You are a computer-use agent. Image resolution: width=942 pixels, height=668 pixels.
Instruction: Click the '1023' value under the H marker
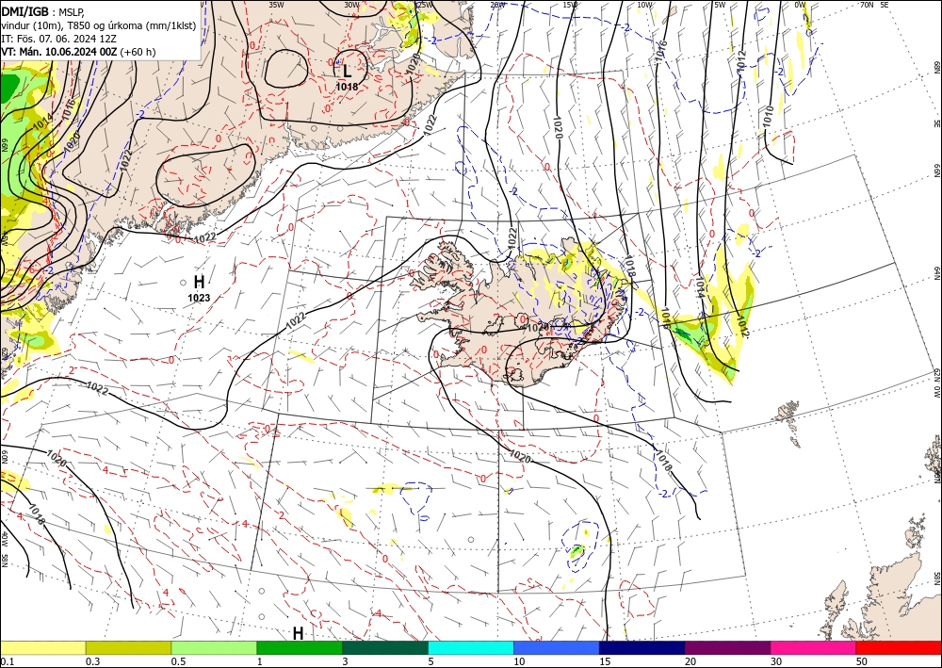(199, 298)
